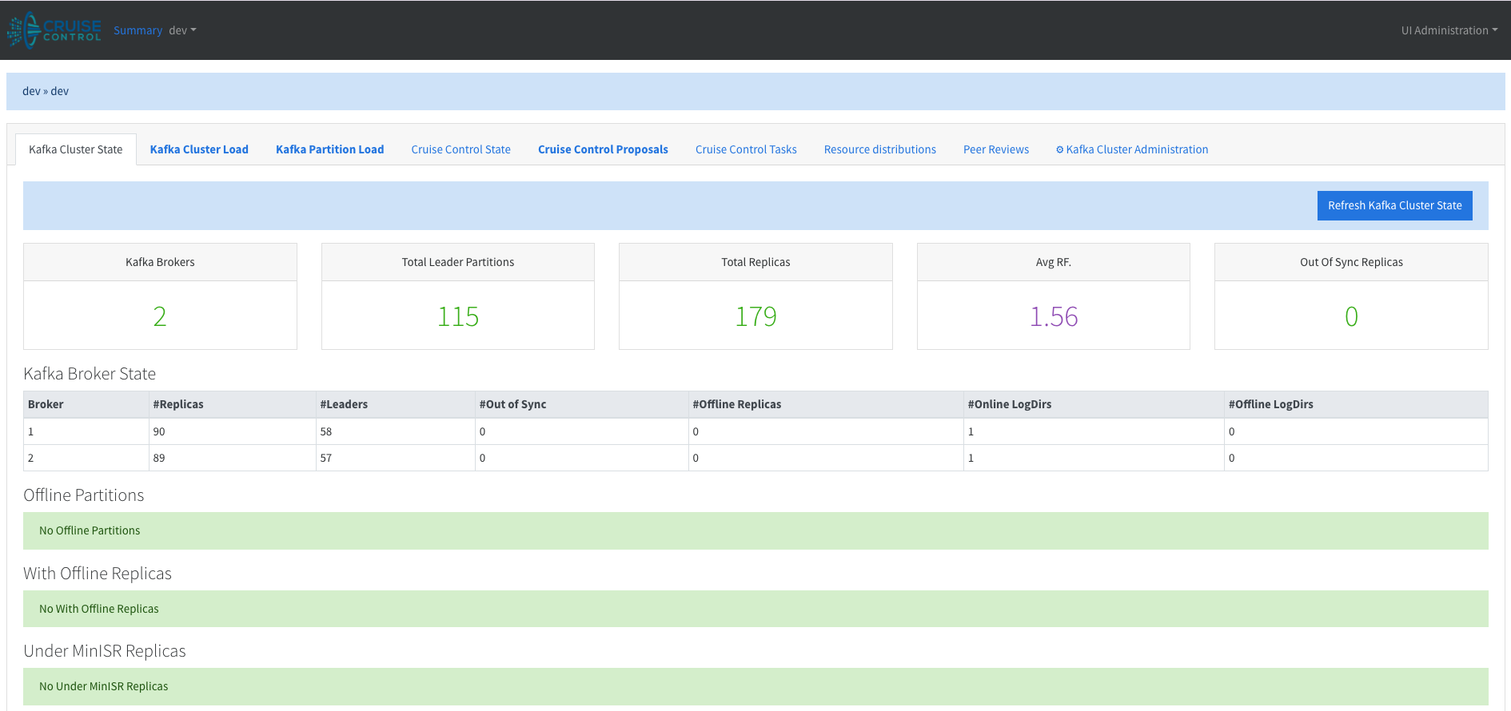Select the Kafka Cluster State tab
Screen dimensions: 1511x711
(76, 149)
